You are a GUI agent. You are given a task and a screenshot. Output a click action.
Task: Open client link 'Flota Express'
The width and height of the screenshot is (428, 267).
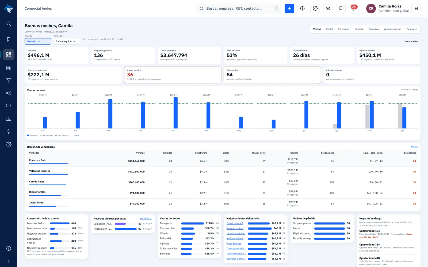click(234, 244)
